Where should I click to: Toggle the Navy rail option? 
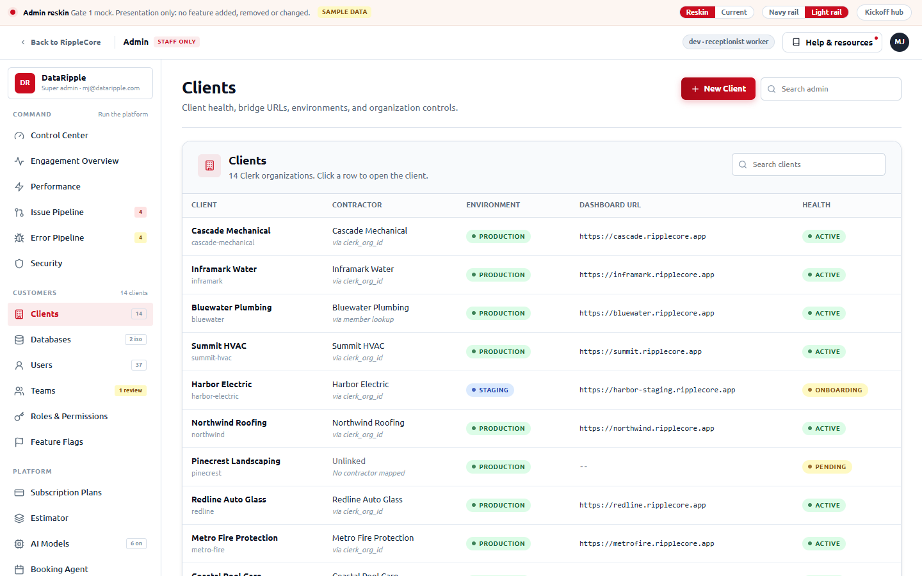784,12
